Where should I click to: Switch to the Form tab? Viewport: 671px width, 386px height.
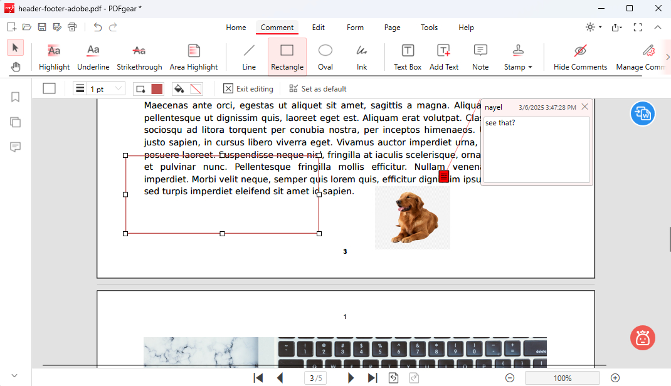click(355, 27)
